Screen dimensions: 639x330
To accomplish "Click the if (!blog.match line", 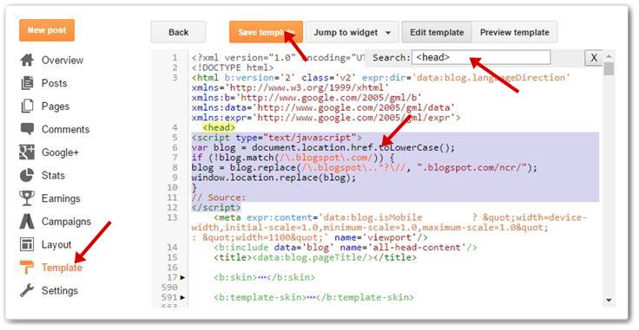I will 293,158.
